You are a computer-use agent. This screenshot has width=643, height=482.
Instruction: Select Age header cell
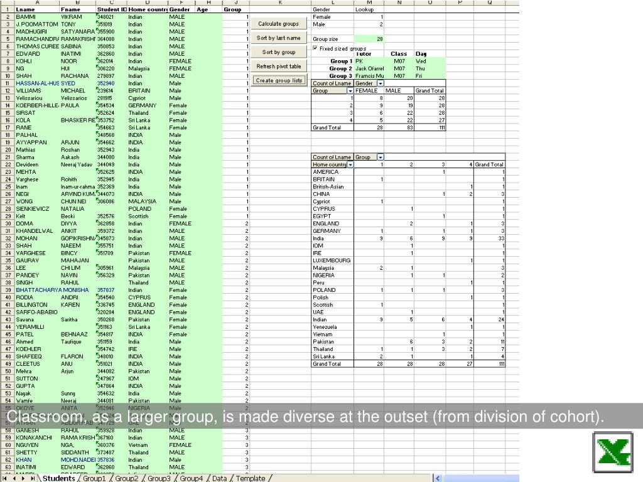(208, 9)
